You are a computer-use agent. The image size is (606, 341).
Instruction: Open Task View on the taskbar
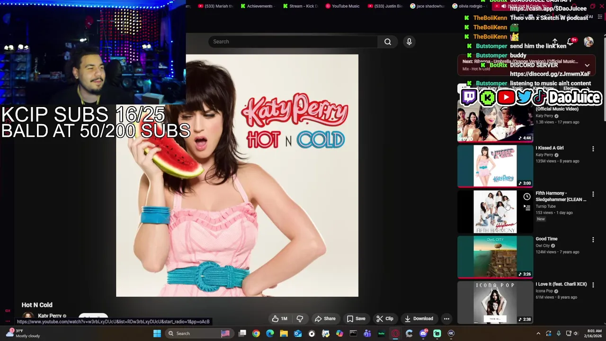242,333
